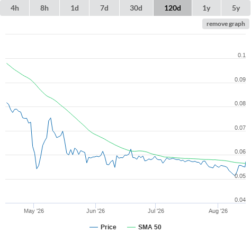Click the 0.08 y-axis gridline label

click(x=240, y=103)
